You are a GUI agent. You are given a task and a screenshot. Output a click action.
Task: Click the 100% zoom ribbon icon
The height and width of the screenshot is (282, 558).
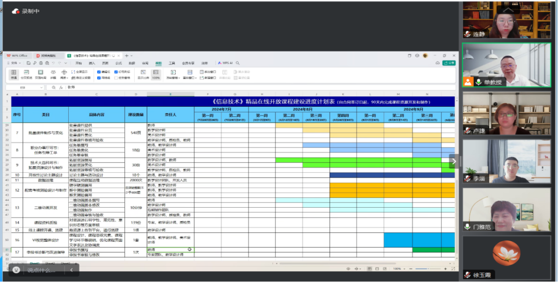[x=156, y=74]
